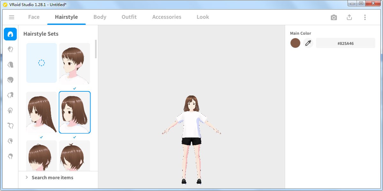Open the Hairstyle Sets category icon
Image resolution: width=383 pixels, height=191 pixels.
10,34
